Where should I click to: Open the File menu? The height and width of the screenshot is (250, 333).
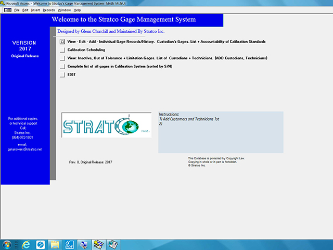pyautogui.click(x=17, y=10)
